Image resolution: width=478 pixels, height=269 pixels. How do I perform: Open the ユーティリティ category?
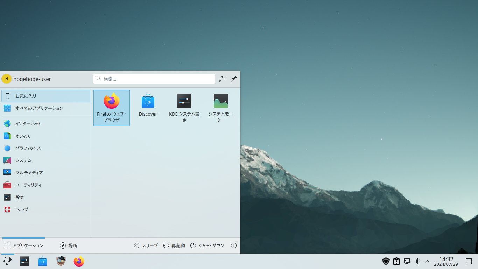(x=46, y=185)
